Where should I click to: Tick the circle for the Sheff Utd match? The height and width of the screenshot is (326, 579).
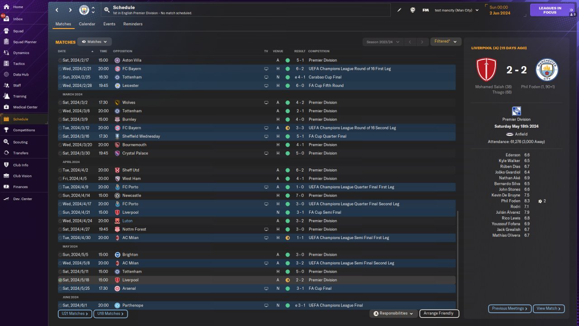point(60,170)
